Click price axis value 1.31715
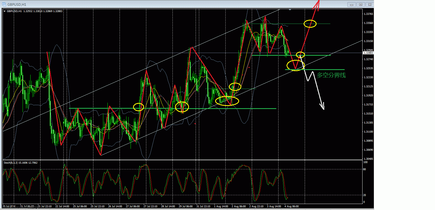The image size is (435, 210). pos(368,104)
